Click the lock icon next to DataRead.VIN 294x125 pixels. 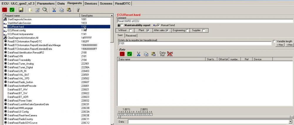(x=5, y=56)
